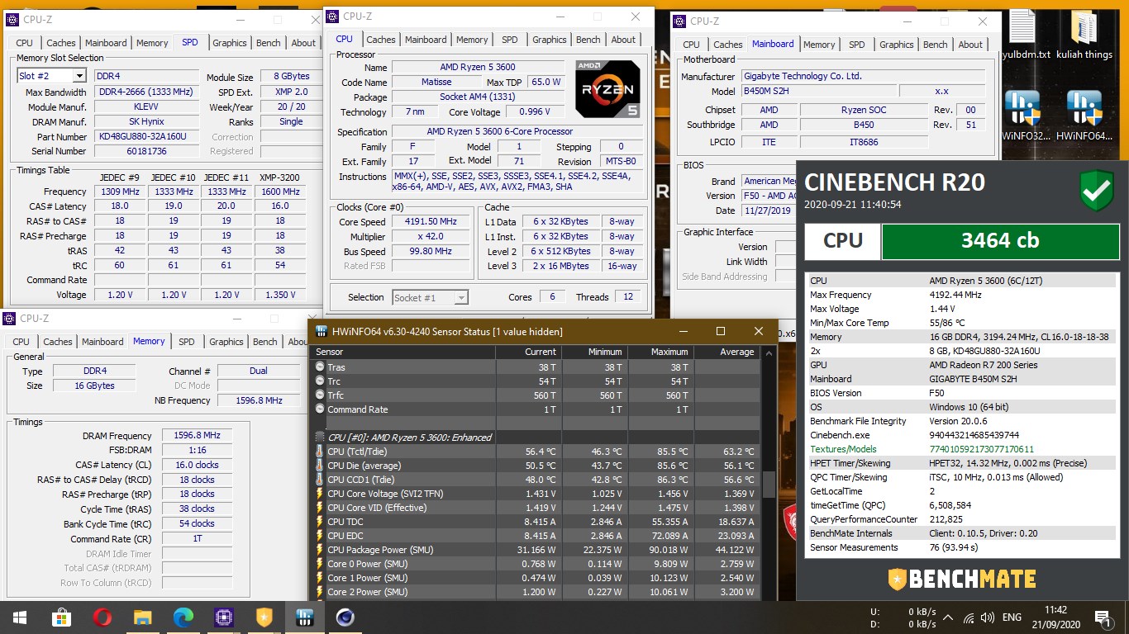Click the Current column header in HWiNFO

point(528,352)
